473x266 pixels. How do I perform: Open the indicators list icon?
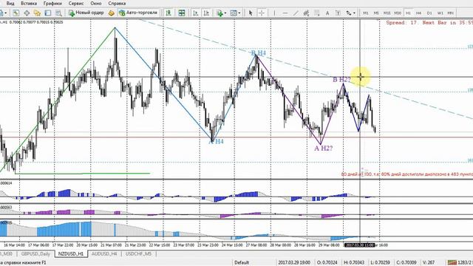coord(220,13)
